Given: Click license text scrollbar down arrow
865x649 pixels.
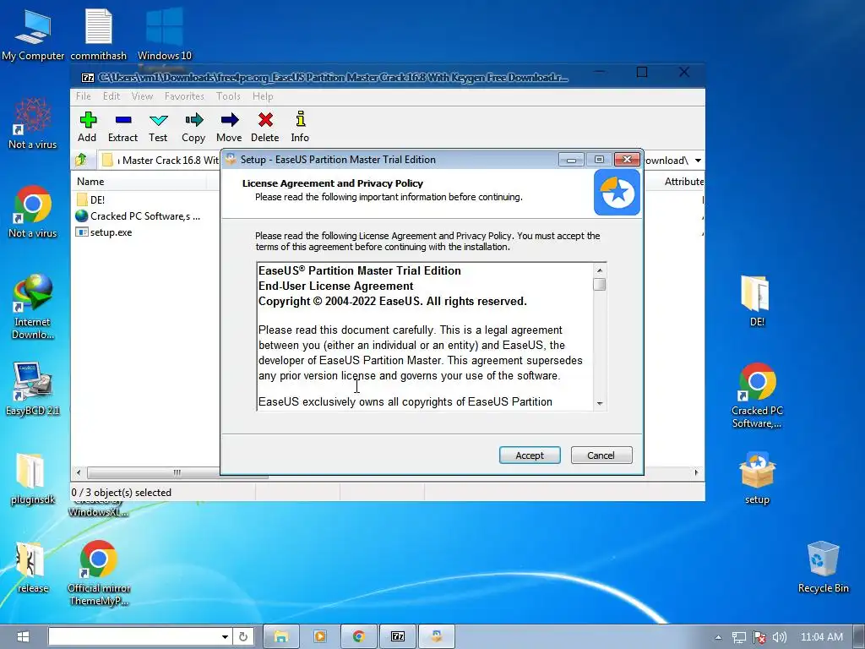Looking at the screenshot, I should coord(600,404).
